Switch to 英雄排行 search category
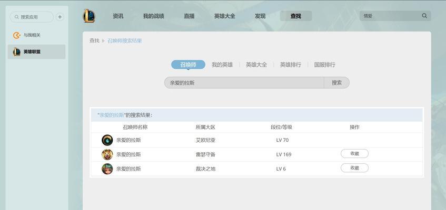Viewport: 446px width, 210px height. [x=291, y=65]
